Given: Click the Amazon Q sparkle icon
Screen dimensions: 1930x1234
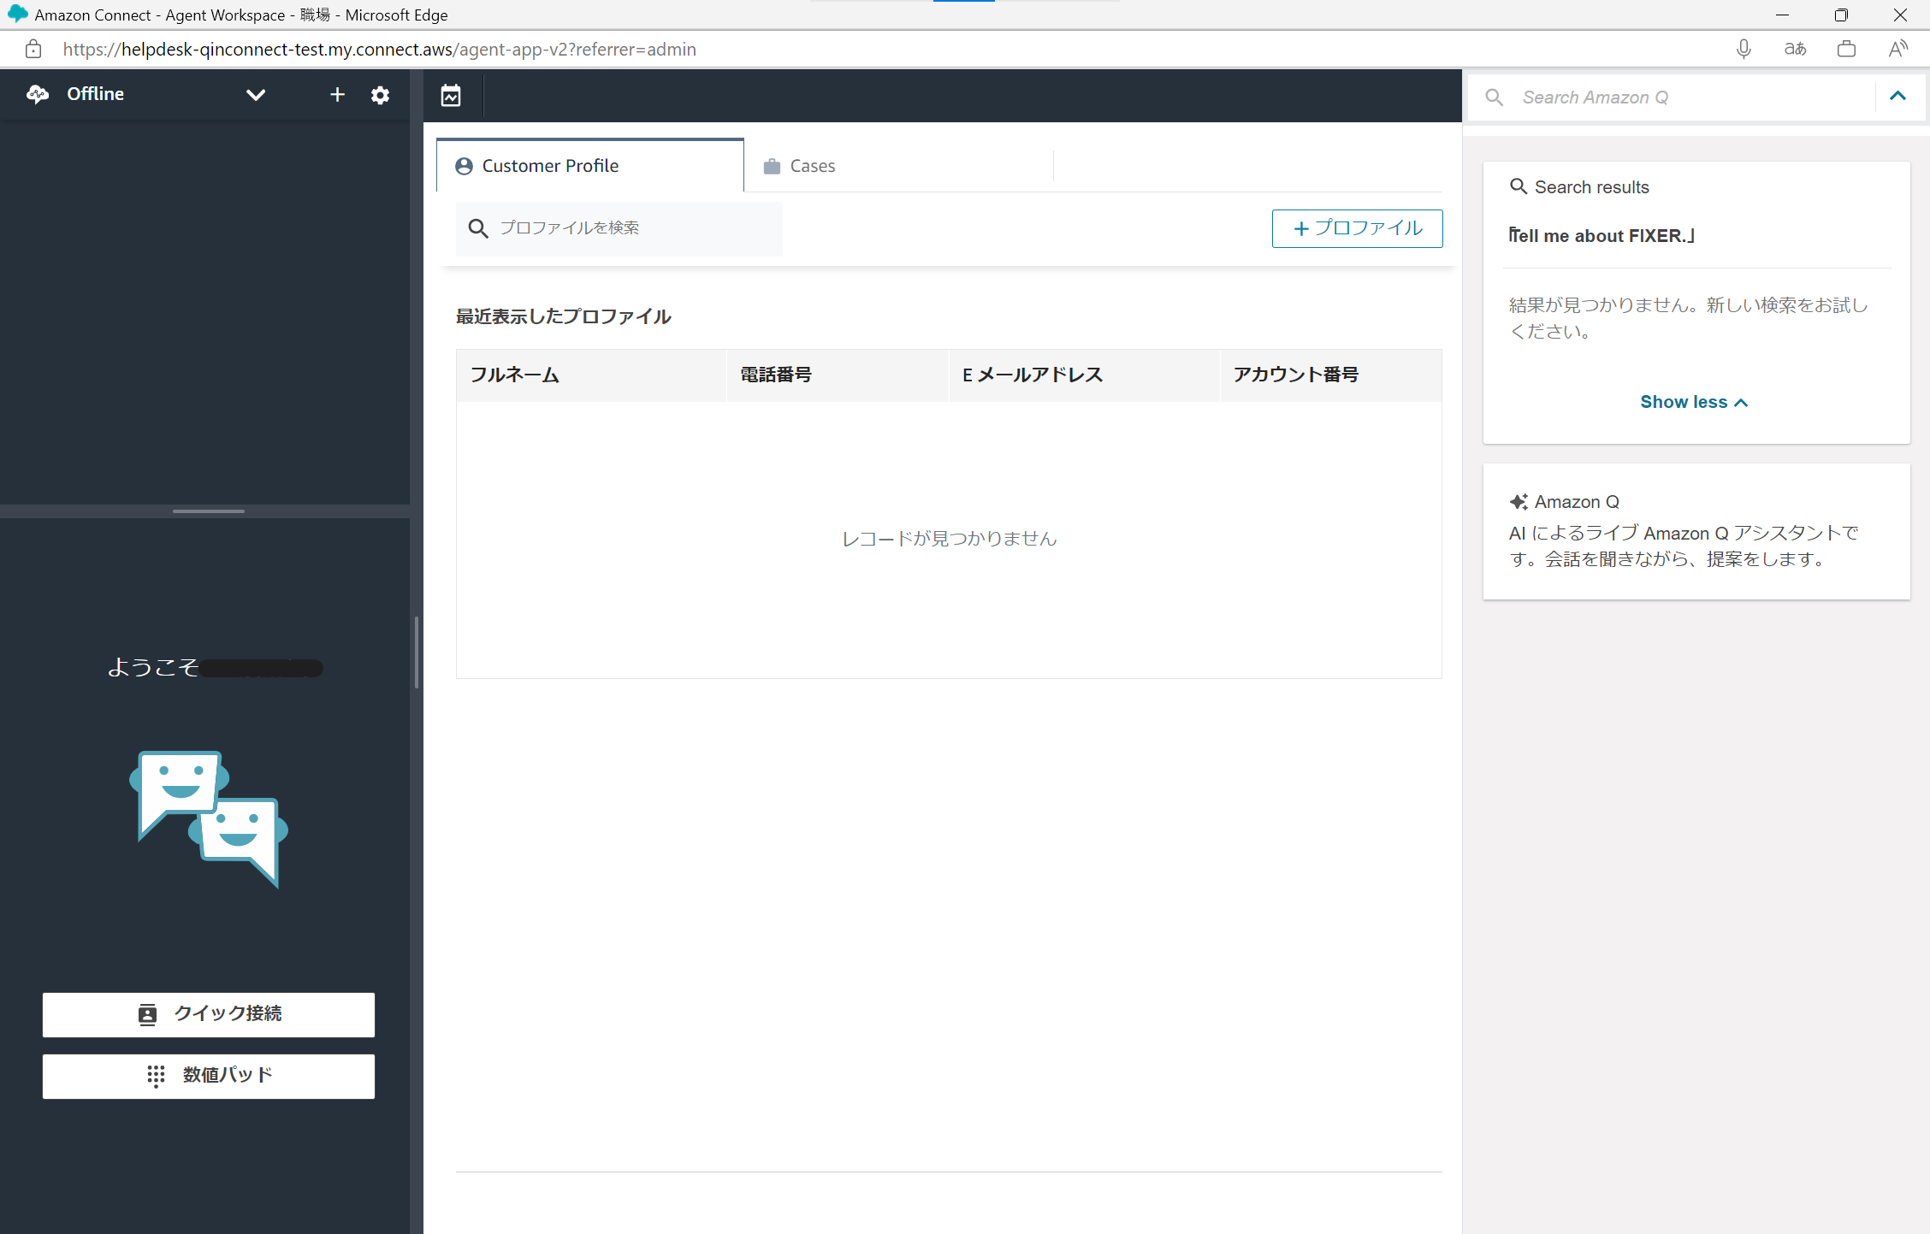Looking at the screenshot, I should click(x=1519, y=502).
